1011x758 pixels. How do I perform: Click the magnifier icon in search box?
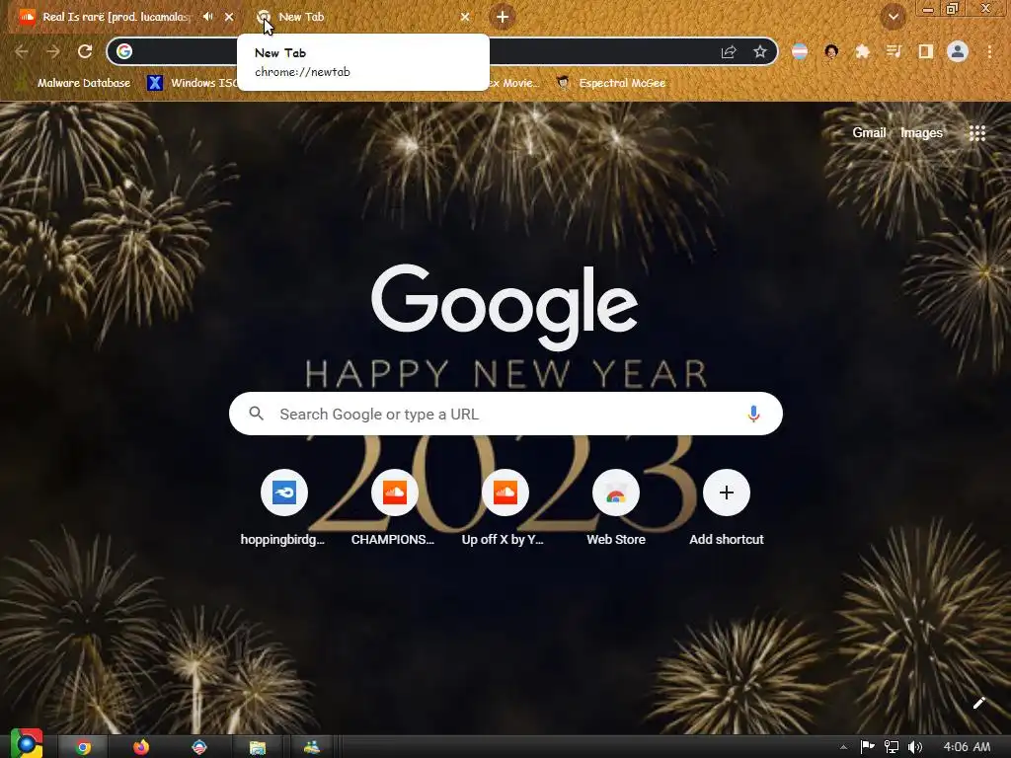pos(256,414)
